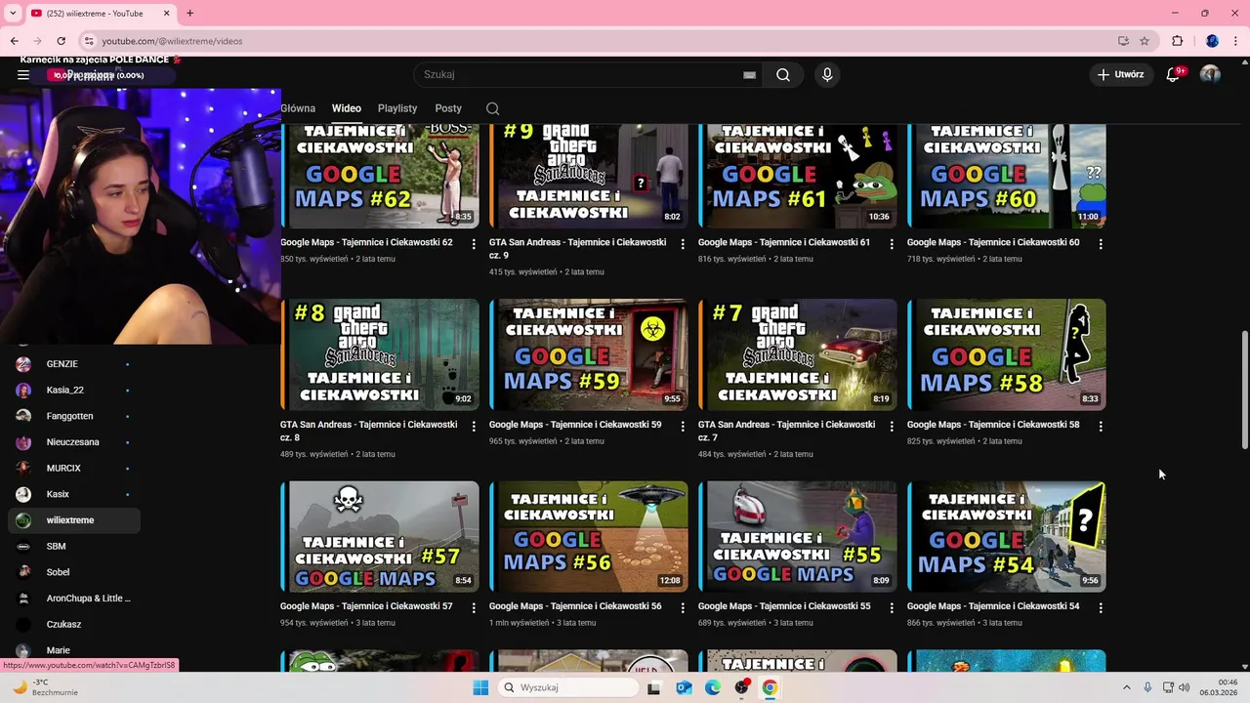Switch to the Playlisty tab
Viewport: 1250px width, 703px height.
(x=397, y=108)
